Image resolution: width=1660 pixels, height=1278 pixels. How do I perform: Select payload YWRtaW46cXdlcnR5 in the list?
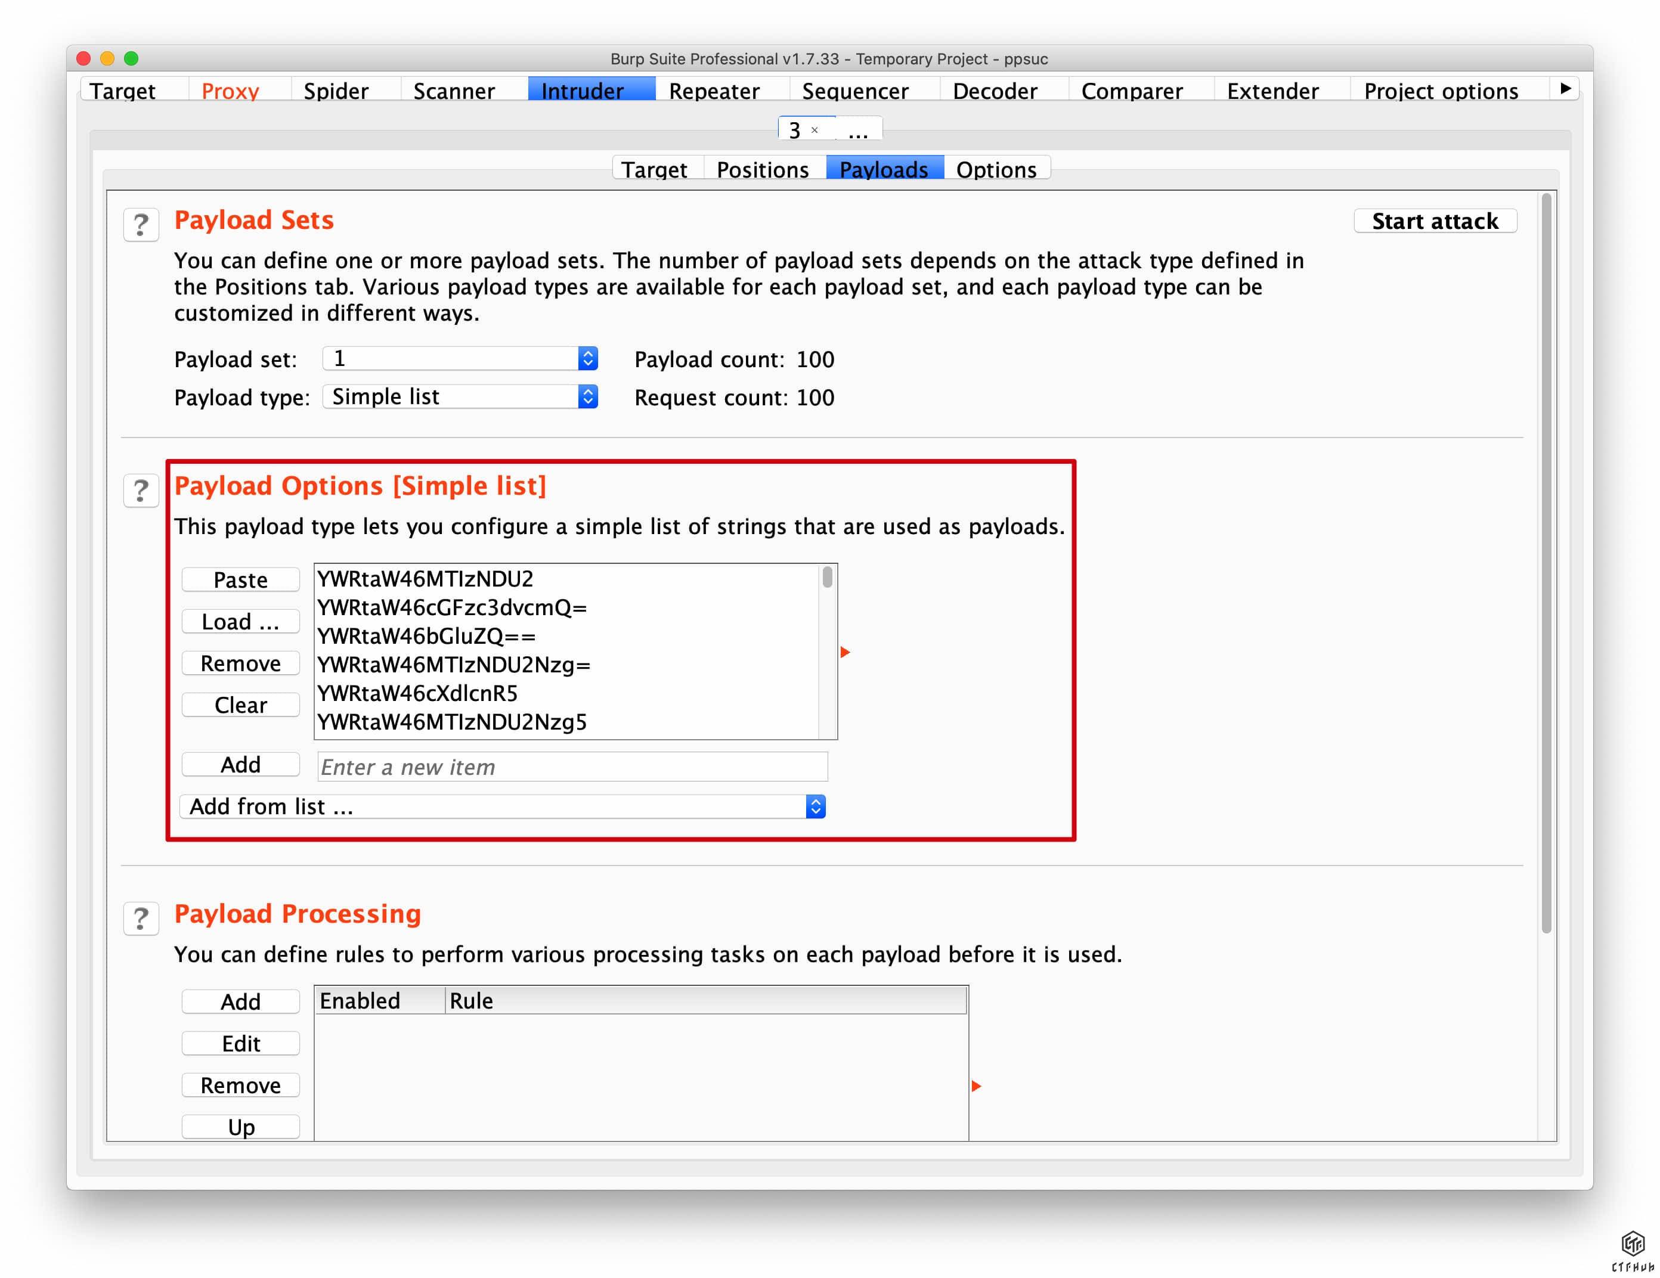[417, 693]
